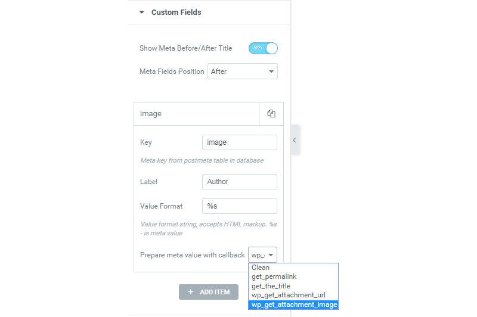
Task: Click the ADD ITEM button
Action: point(209,292)
